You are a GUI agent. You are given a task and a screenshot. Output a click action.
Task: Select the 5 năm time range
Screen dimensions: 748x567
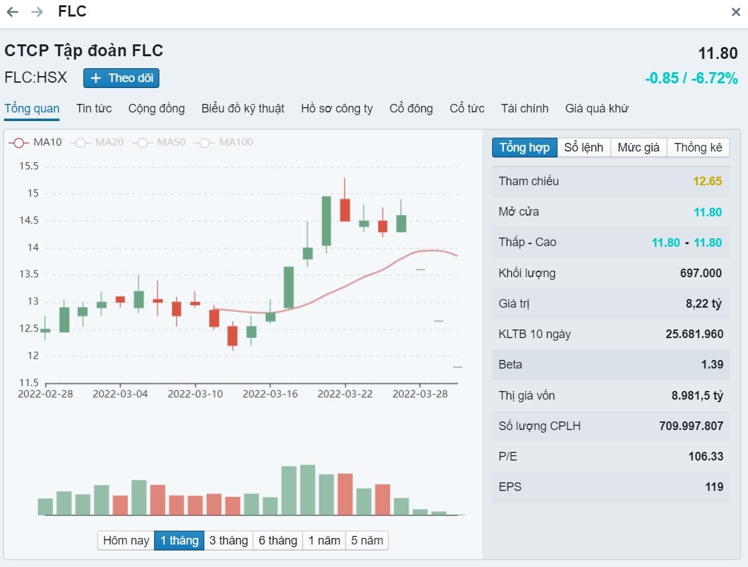point(367,541)
